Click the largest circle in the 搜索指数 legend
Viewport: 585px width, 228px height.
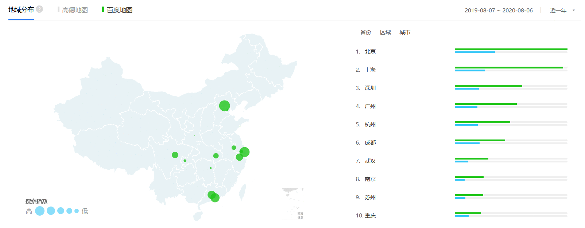(x=40, y=211)
